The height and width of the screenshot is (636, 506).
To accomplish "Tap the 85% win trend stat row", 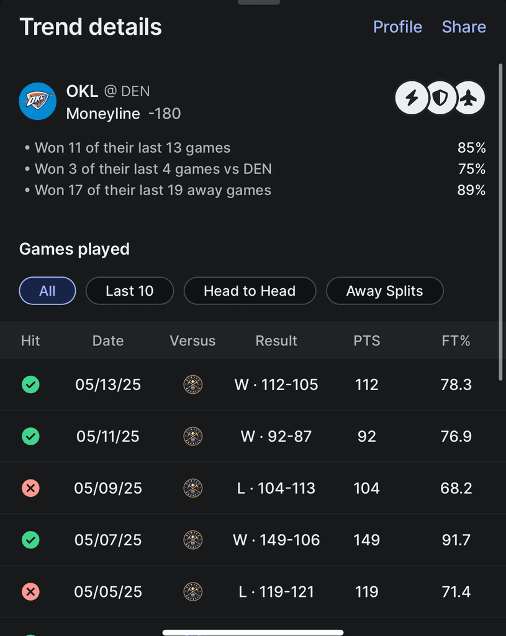I will (x=248, y=148).
